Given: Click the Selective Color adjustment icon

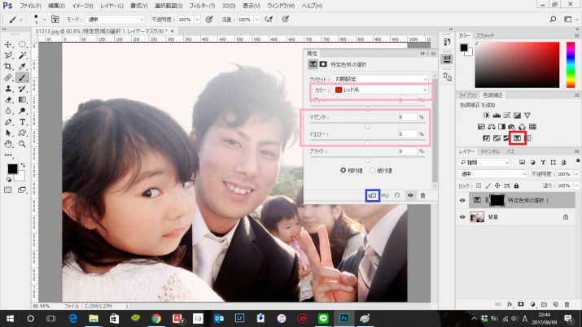Looking at the screenshot, I should coord(516,138).
